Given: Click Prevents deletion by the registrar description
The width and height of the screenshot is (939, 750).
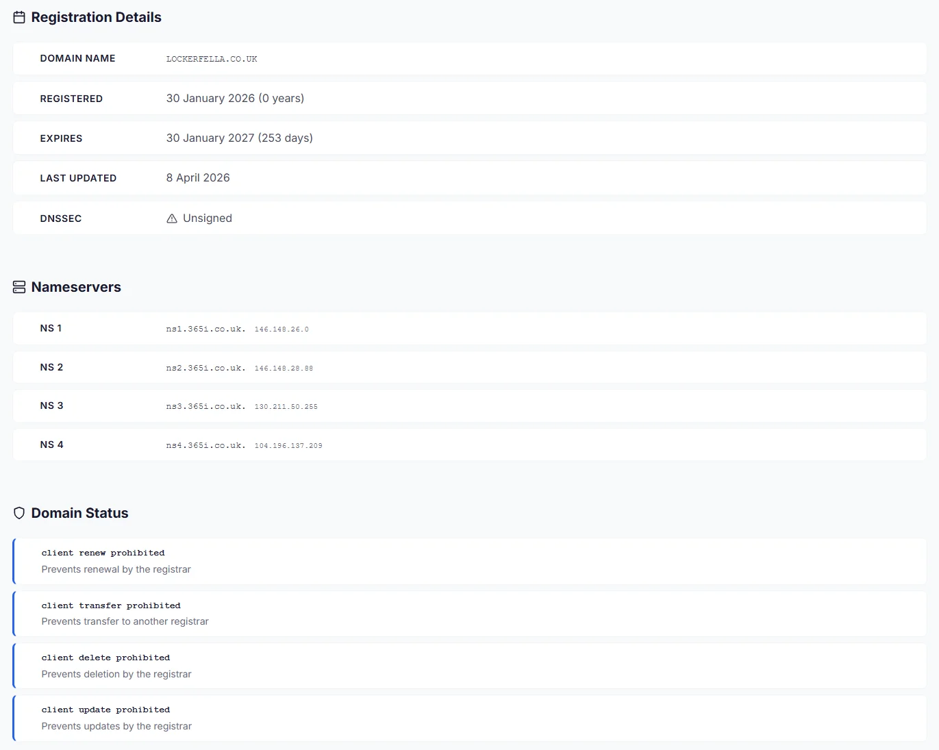Looking at the screenshot, I should click(x=116, y=674).
